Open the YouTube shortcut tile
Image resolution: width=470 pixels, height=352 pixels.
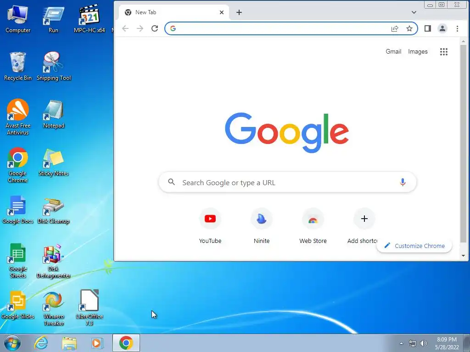click(210, 226)
